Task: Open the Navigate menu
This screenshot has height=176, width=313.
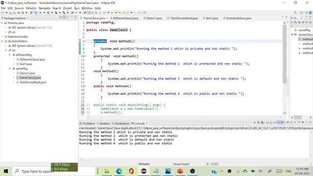Action: [45, 8]
